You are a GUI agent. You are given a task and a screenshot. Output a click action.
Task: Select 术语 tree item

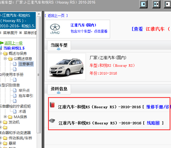coord(22,112)
